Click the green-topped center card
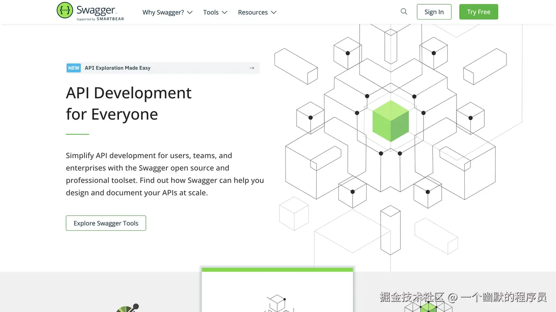This screenshot has height=312, width=556. point(278,290)
